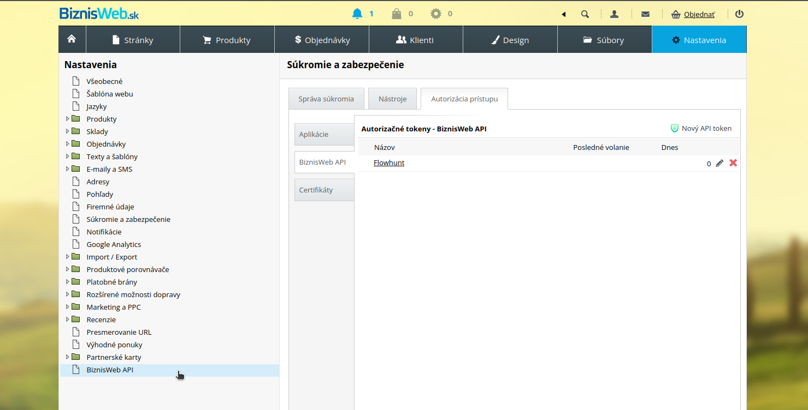Click the notification bell icon
Screen dimensions: 808x410
click(x=357, y=14)
